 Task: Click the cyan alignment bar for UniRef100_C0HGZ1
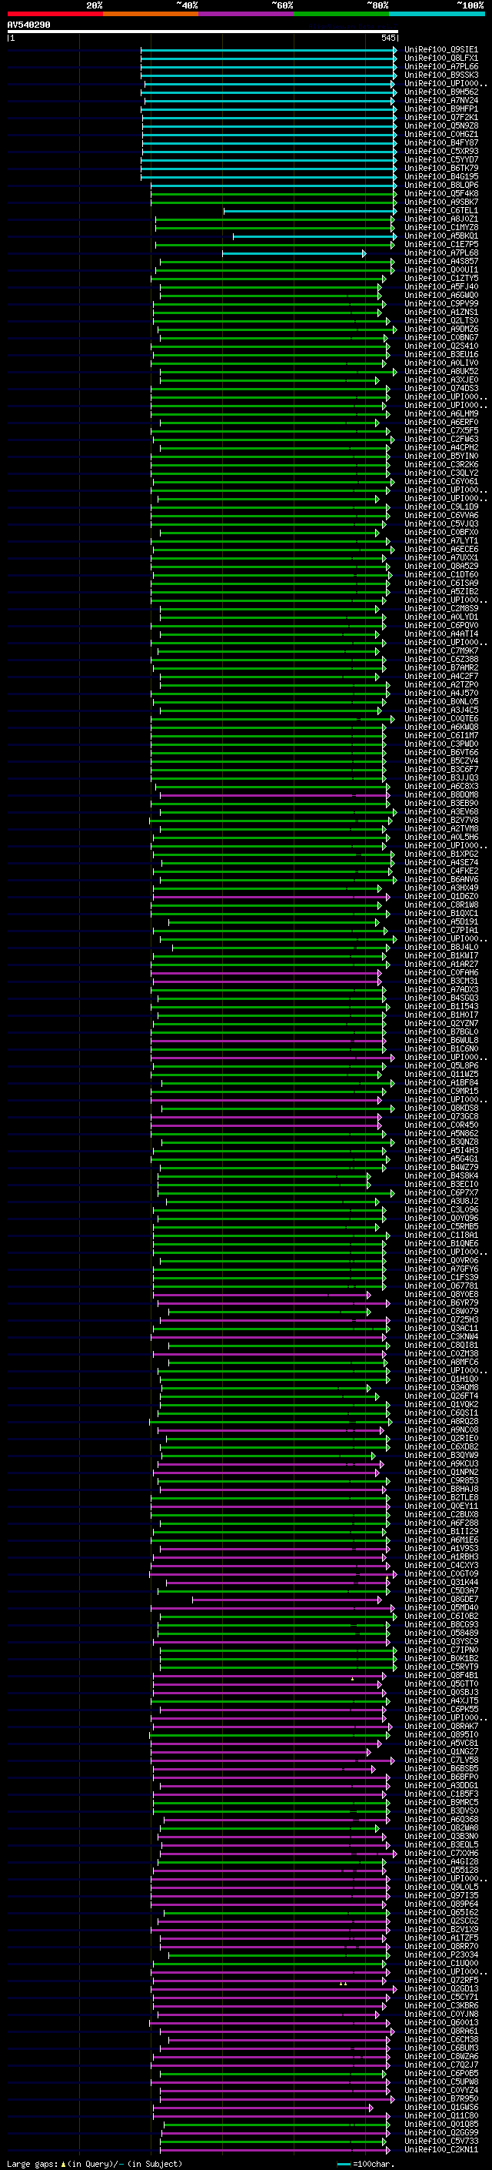(269, 135)
